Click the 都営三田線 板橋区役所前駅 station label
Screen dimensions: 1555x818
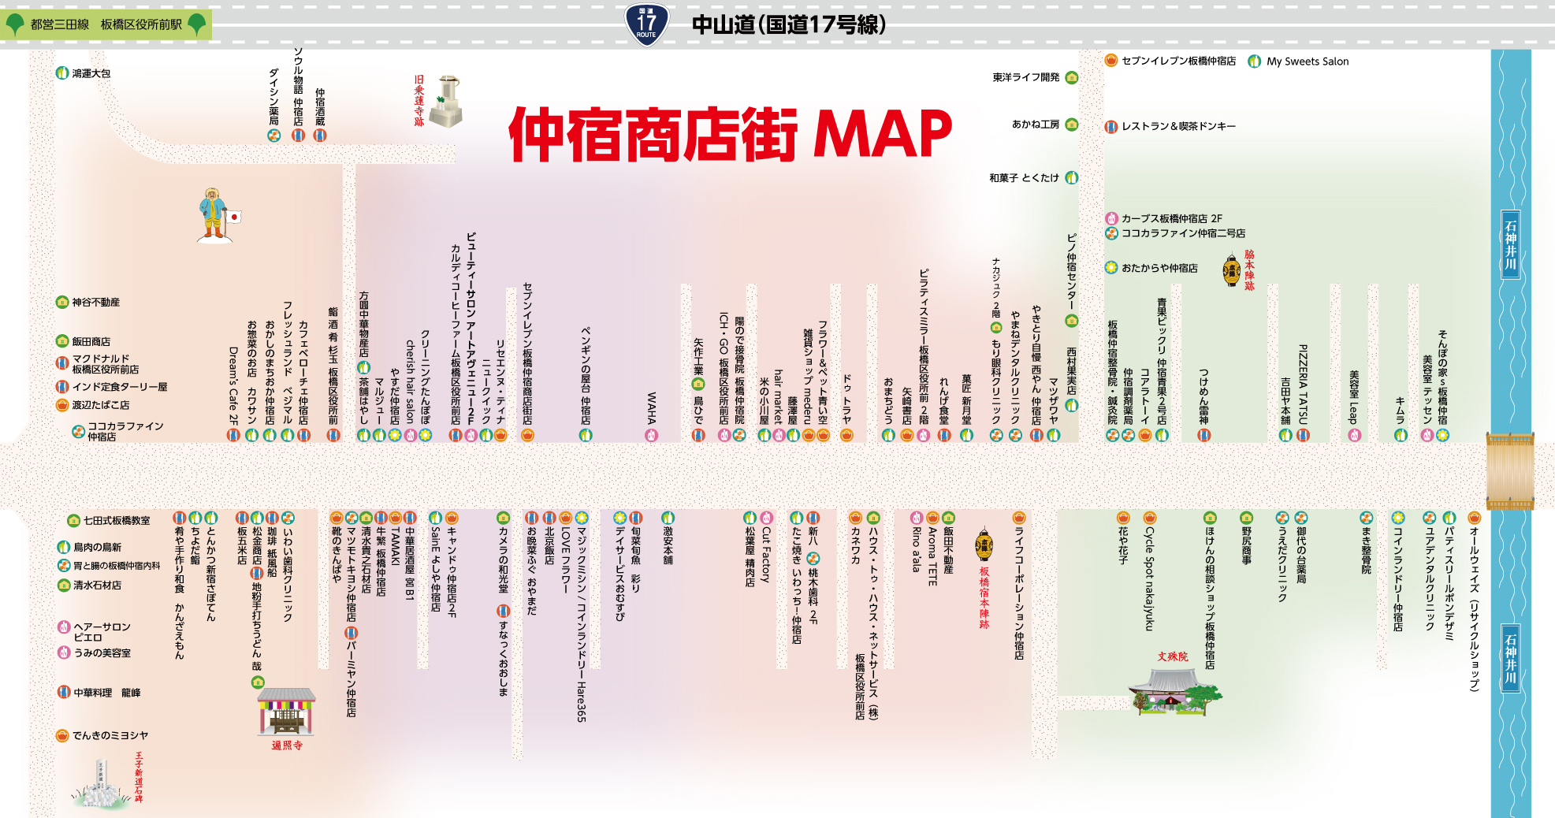coord(106,24)
